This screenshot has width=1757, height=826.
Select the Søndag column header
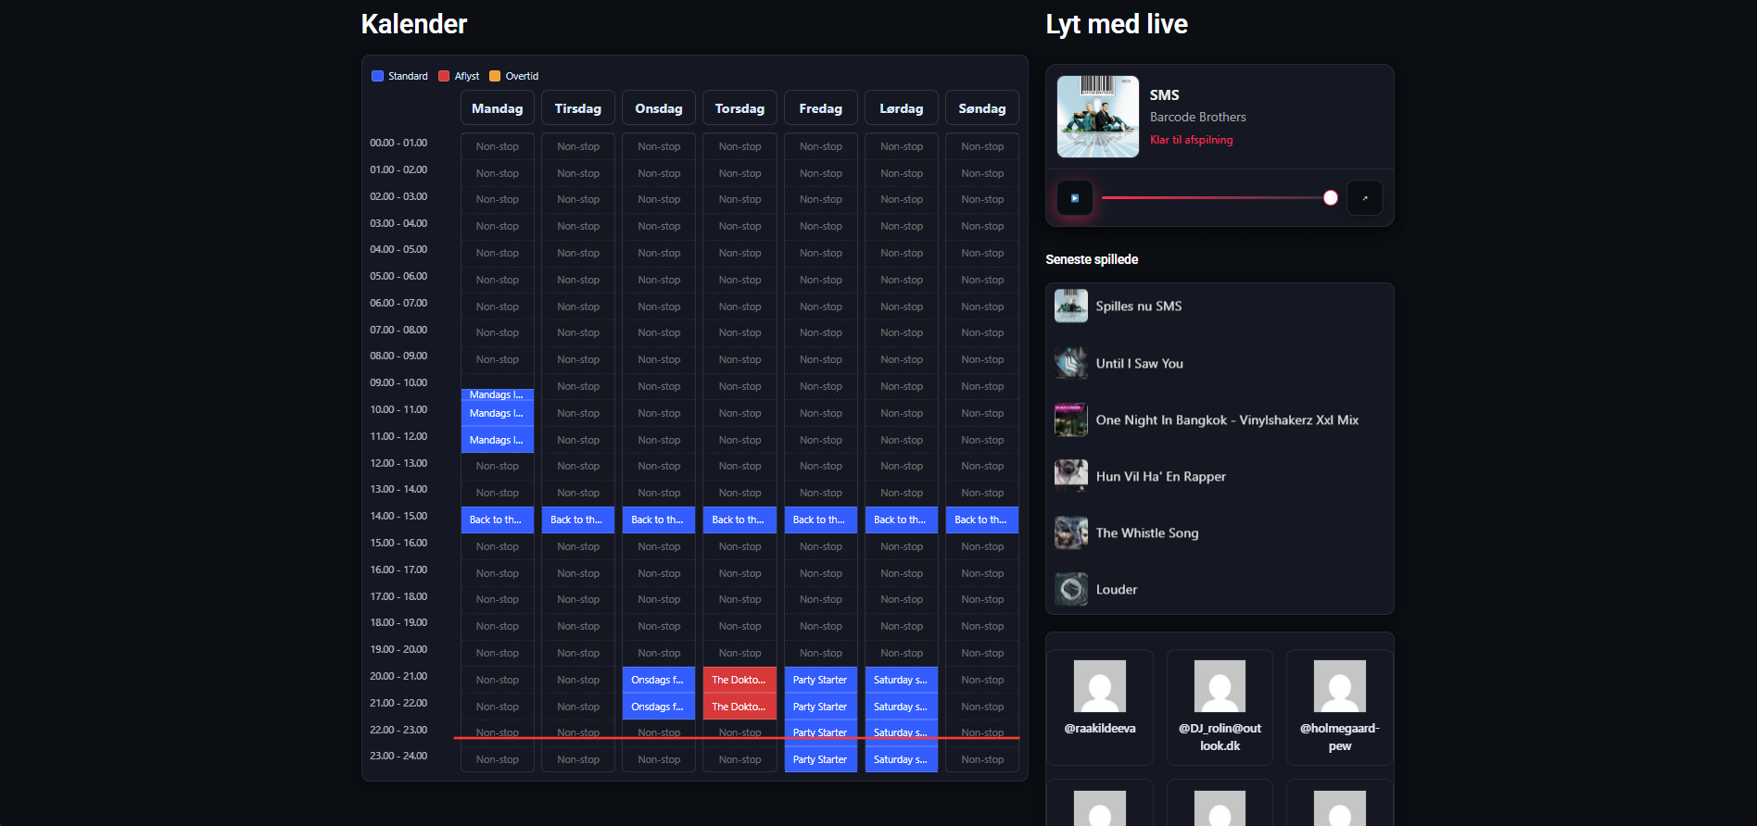coord(981,108)
